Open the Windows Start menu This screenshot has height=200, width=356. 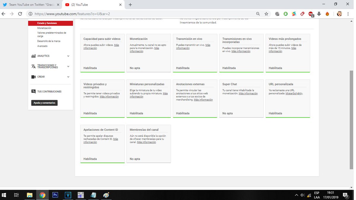tap(4, 195)
